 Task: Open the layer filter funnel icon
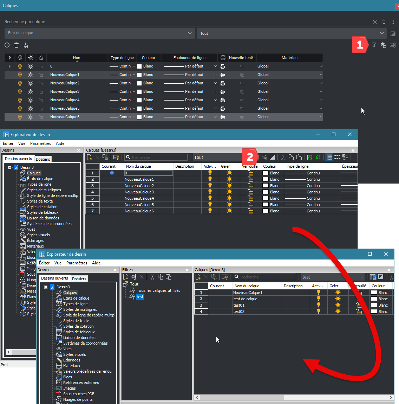374,45
